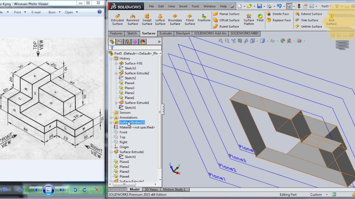Click the Previous View icon
This screenshot has width=355, height=199.
point(233,41)
